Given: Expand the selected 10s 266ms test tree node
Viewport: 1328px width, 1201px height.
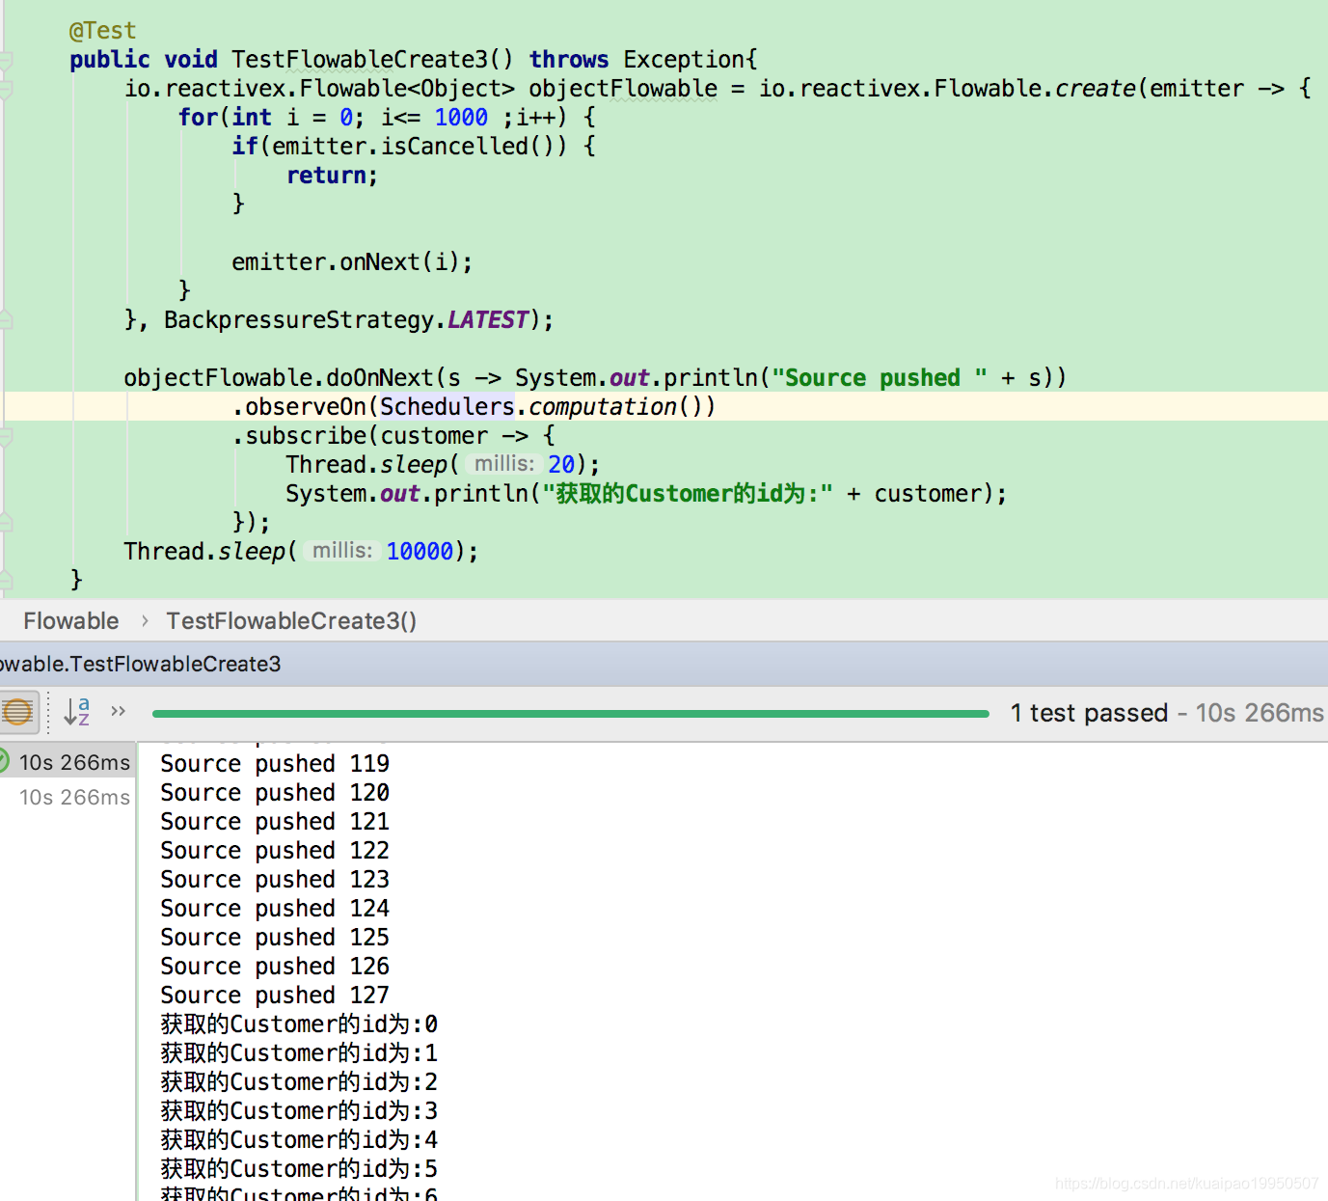Looking at the screenshot, I should click(72, 762).
